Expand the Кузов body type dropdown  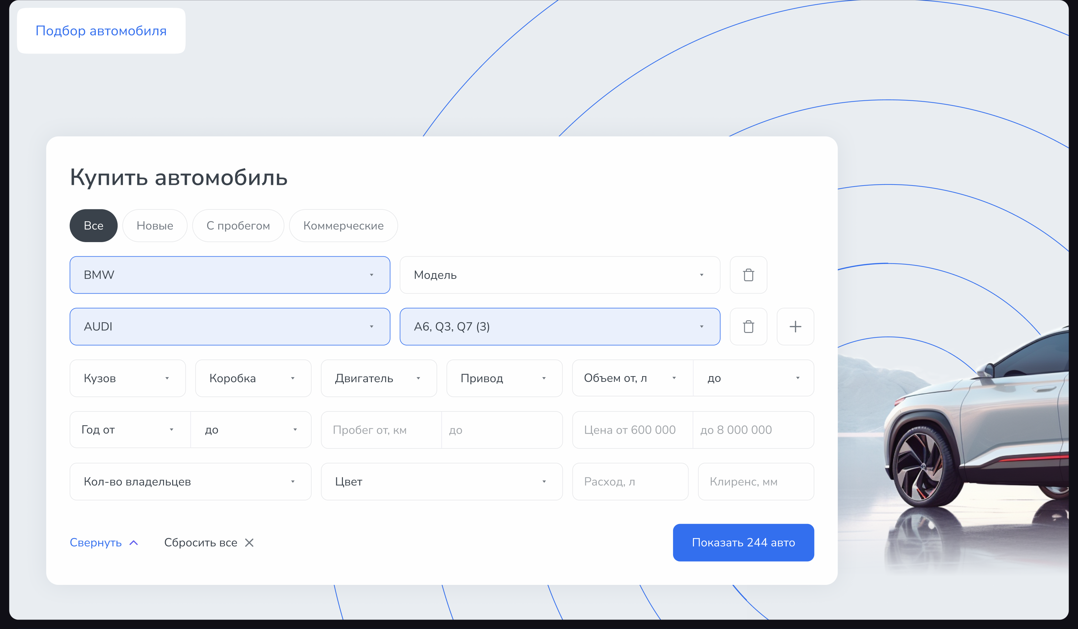[x=127, y=378]
